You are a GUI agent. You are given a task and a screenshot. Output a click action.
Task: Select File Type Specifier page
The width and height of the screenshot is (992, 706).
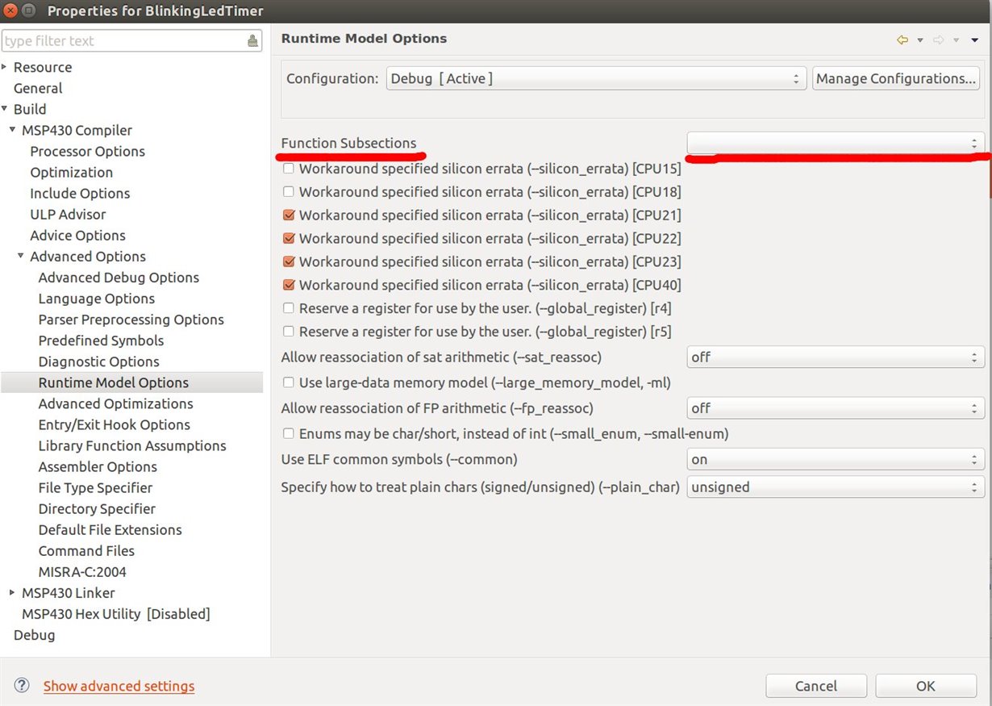click(x=95, y=487)
